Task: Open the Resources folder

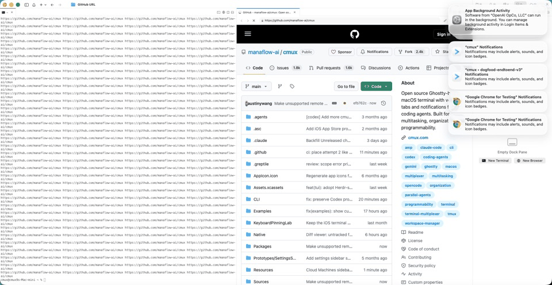Action: pyautogui.click(x=263, y=270)
